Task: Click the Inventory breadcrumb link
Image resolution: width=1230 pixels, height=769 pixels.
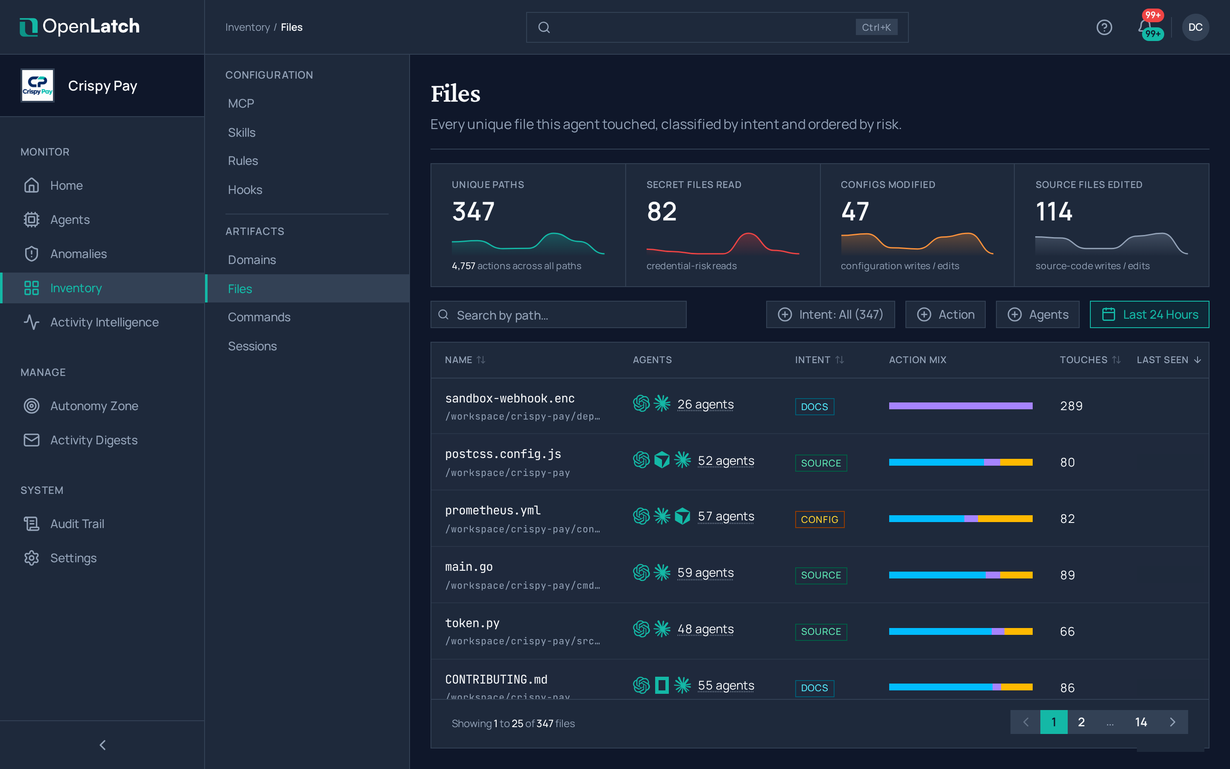Action: click(x=248, y=27)
